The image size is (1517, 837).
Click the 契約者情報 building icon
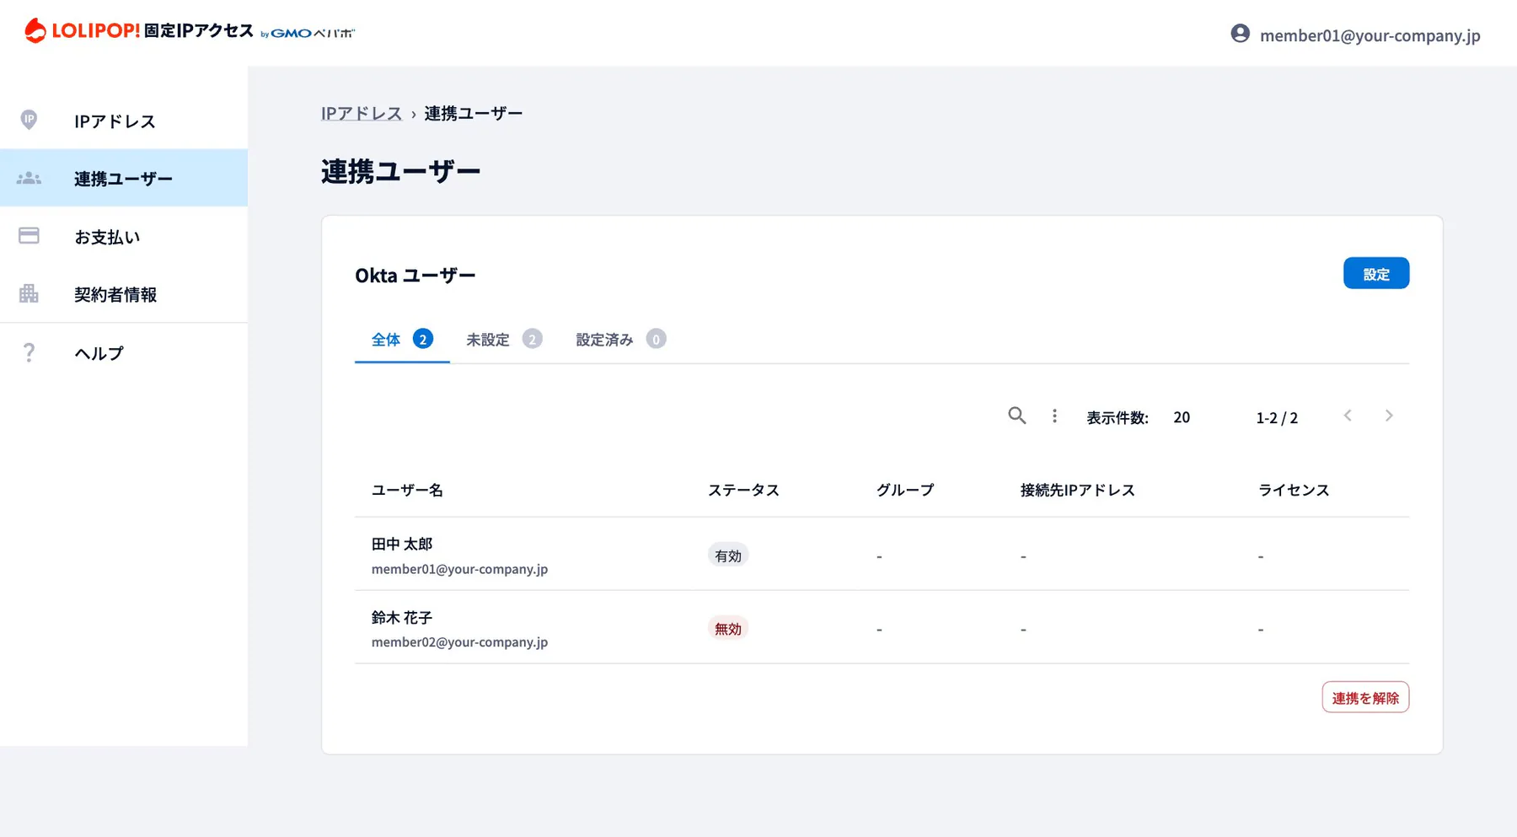29,293
